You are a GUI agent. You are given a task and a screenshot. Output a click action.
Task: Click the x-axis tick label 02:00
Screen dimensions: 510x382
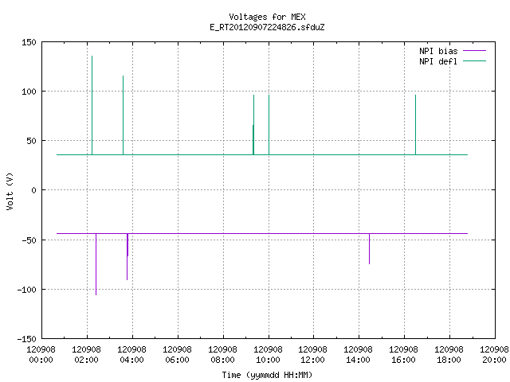87,360
